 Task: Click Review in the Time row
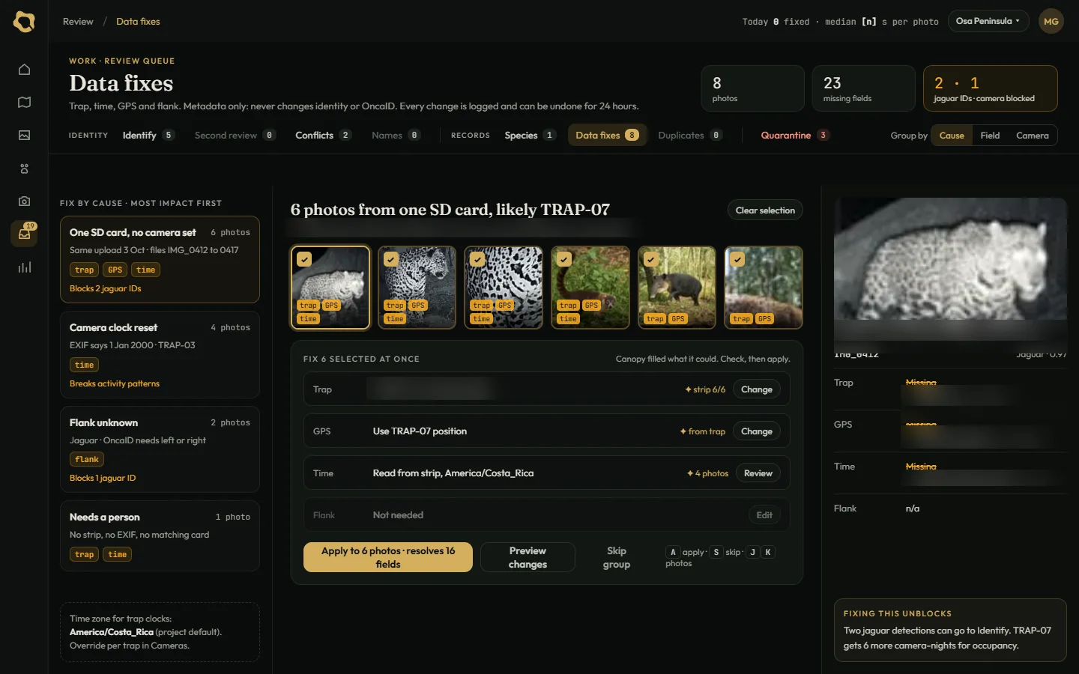point(758,473)
